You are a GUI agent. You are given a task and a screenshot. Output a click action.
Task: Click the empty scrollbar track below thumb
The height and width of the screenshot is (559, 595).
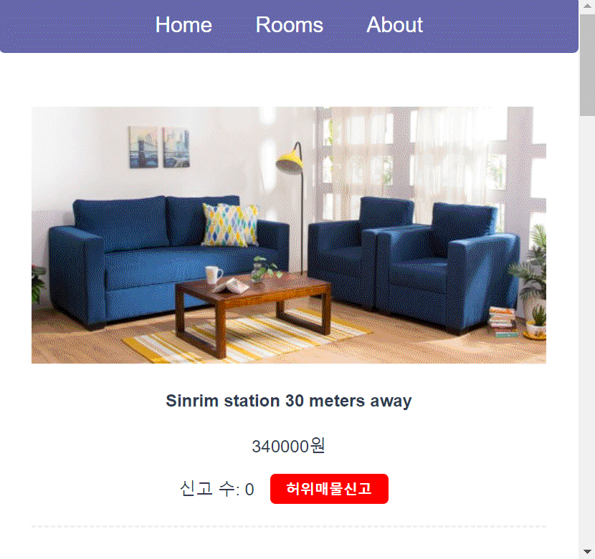coord(587,330)
